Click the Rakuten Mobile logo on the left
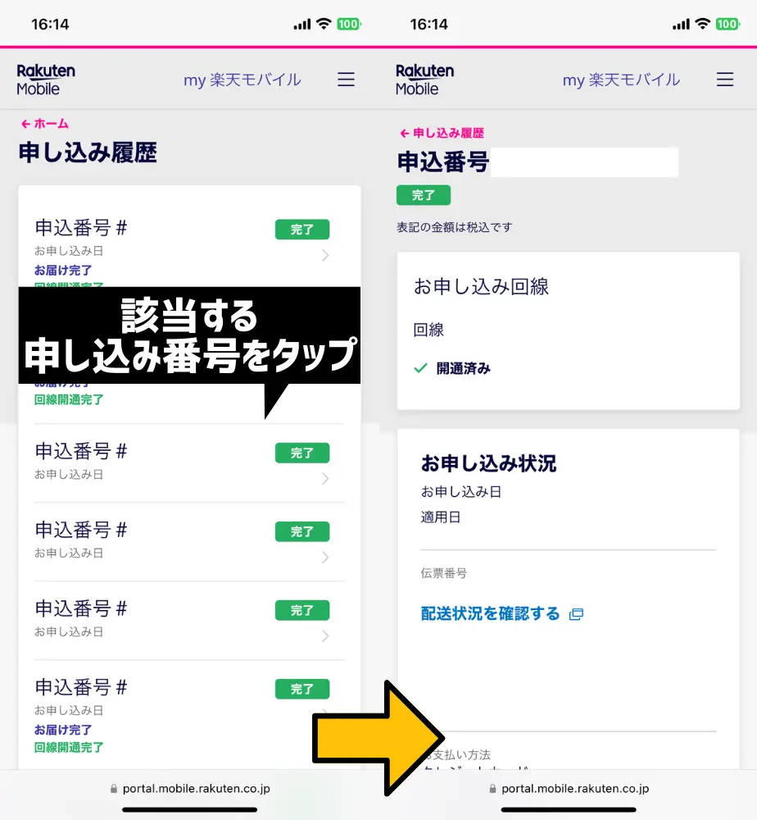 coord(46,79)
